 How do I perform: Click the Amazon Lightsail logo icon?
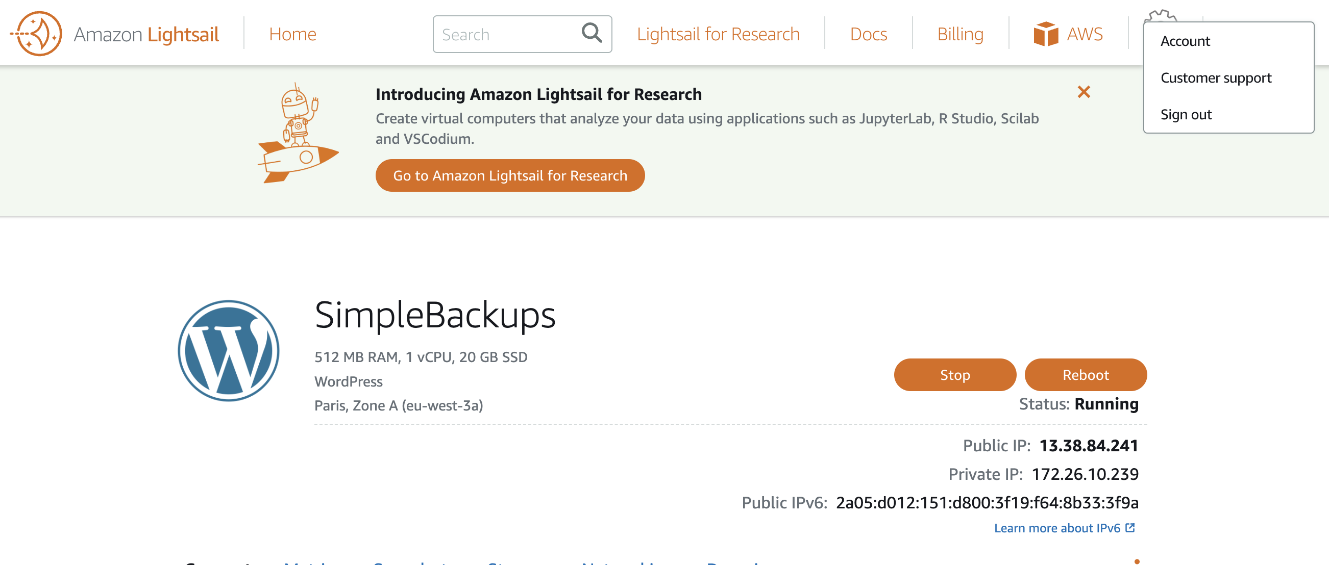pyautogui.click(x=36, y=34)
